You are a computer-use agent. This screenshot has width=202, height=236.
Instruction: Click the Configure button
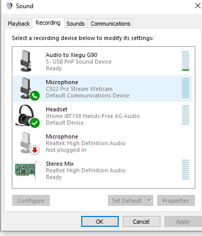click(x=31, y=201)
